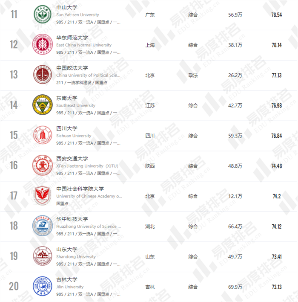Open the 四川大学 title link

[x=67, y=128]
